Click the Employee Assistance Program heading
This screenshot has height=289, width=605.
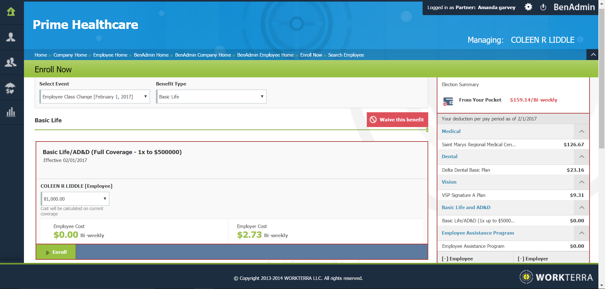(x=478, y=233)
